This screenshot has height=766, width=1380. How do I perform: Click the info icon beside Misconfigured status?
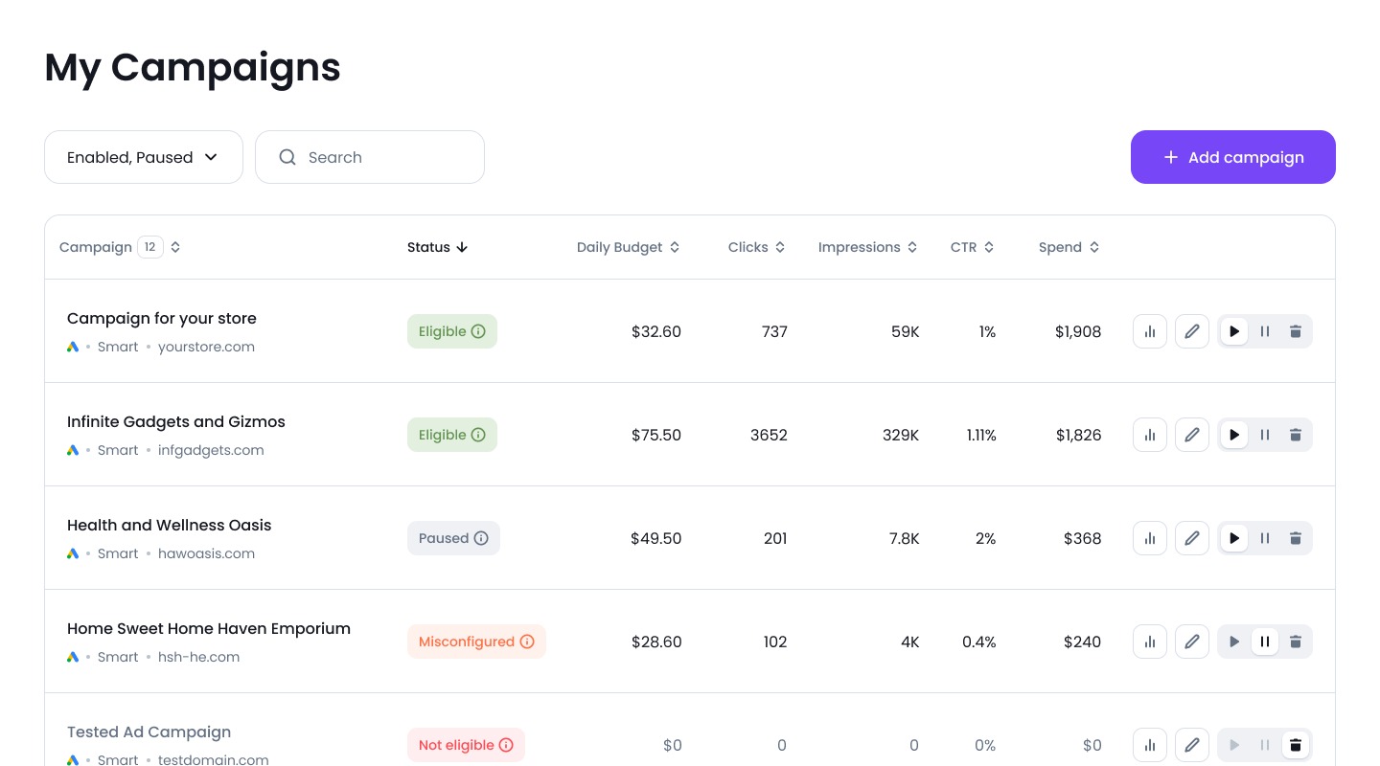pyautogui.click(x=527, y=642)
